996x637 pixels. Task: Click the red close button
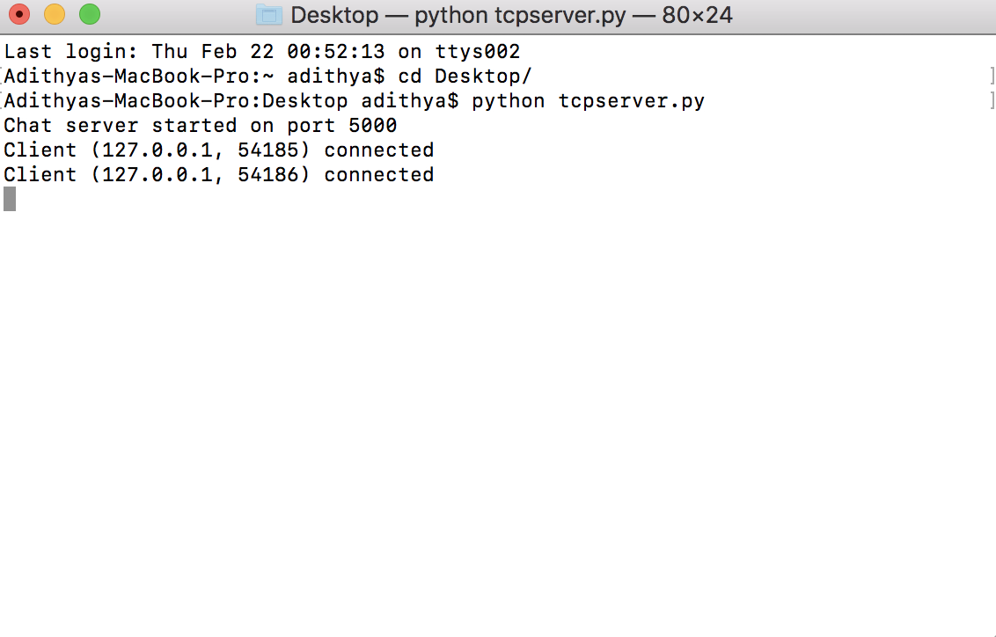click(x=20, y=14)
